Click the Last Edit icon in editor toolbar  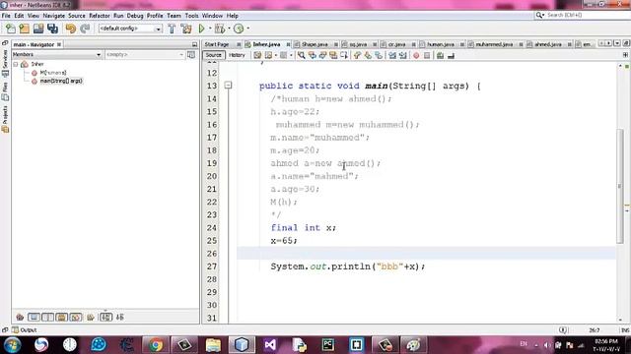coord(257,55)
